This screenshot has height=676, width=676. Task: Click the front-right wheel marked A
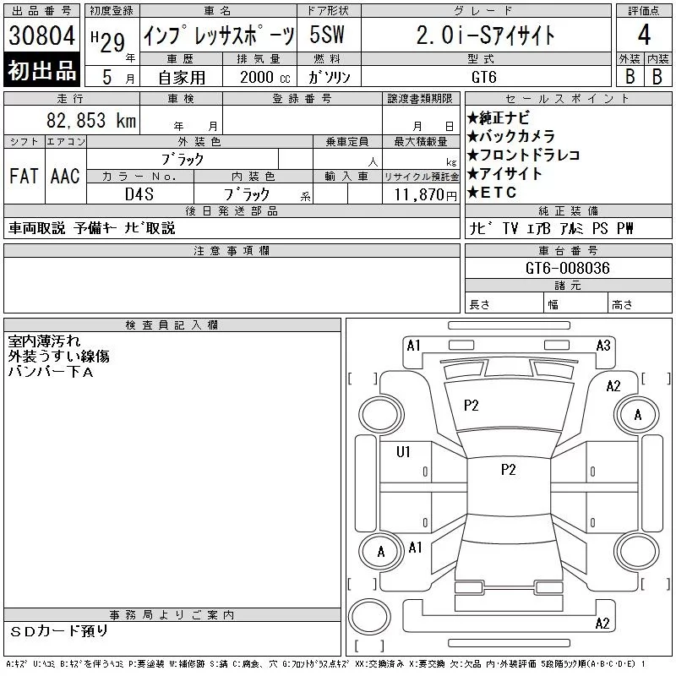(637, 415)
